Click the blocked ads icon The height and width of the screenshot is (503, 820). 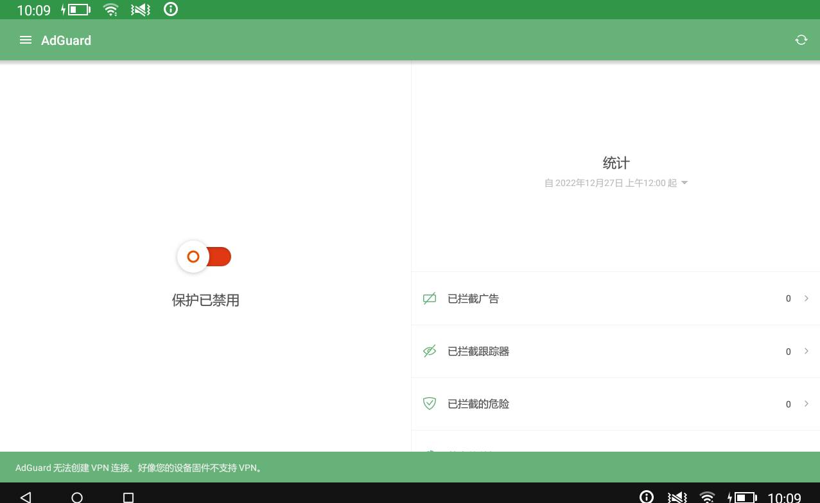point(430,298)
